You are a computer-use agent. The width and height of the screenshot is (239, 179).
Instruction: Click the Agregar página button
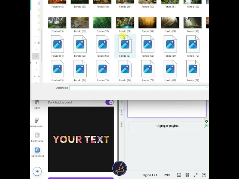167,126
